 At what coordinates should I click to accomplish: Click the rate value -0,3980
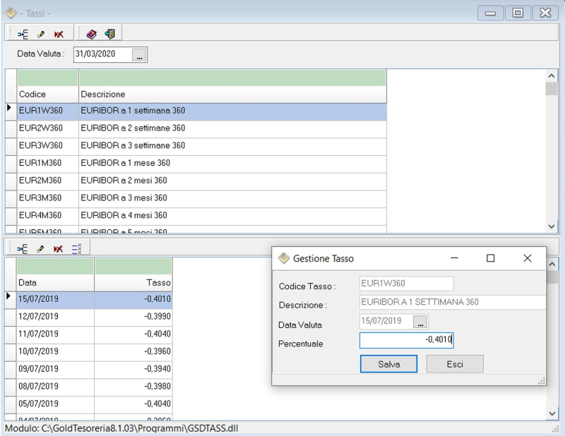click(x=157, y=387)
